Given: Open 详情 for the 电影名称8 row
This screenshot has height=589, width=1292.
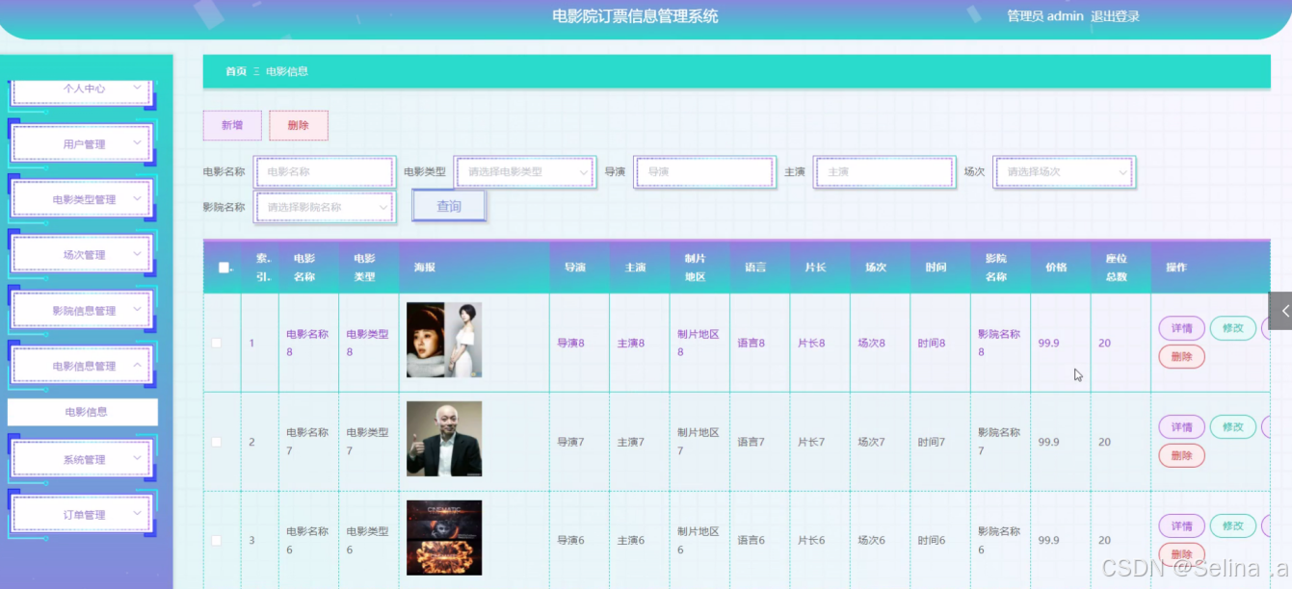Looking at the screenshot, I should click(1181, 328).
